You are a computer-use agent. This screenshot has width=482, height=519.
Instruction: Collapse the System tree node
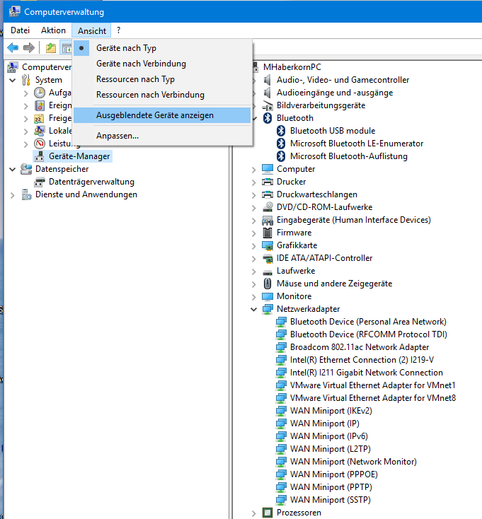click(13, 80)
